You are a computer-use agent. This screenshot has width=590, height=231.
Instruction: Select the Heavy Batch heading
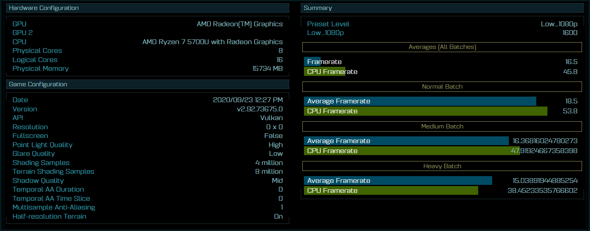click(x=442, y=166)
